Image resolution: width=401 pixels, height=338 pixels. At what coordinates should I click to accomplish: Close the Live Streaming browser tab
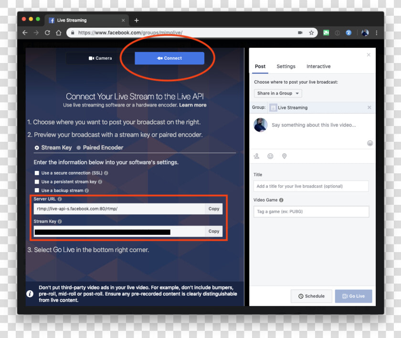123,20
